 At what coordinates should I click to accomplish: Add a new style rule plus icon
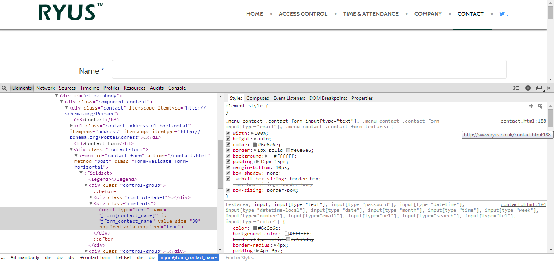click(531, 106)
